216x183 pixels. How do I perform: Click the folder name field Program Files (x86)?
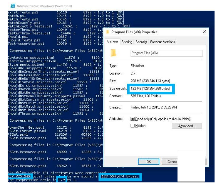166,53
